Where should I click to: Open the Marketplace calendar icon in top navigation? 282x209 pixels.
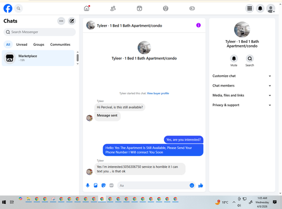139,8
